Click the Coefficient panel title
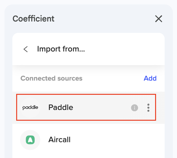This screenshot has height=158, width=177. 33,19
